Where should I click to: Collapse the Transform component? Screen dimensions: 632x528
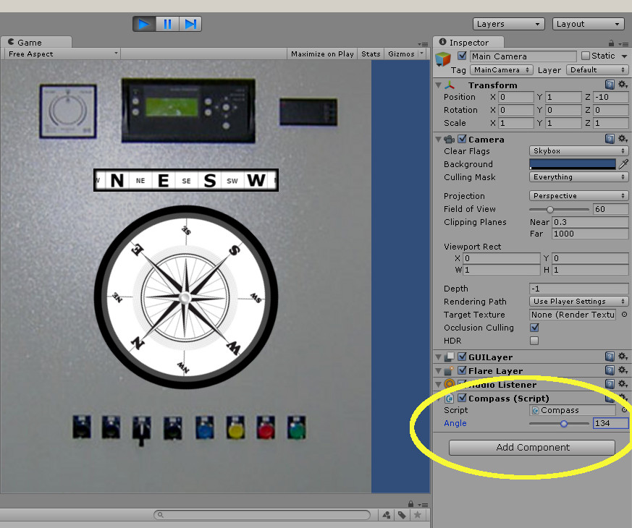438,85
